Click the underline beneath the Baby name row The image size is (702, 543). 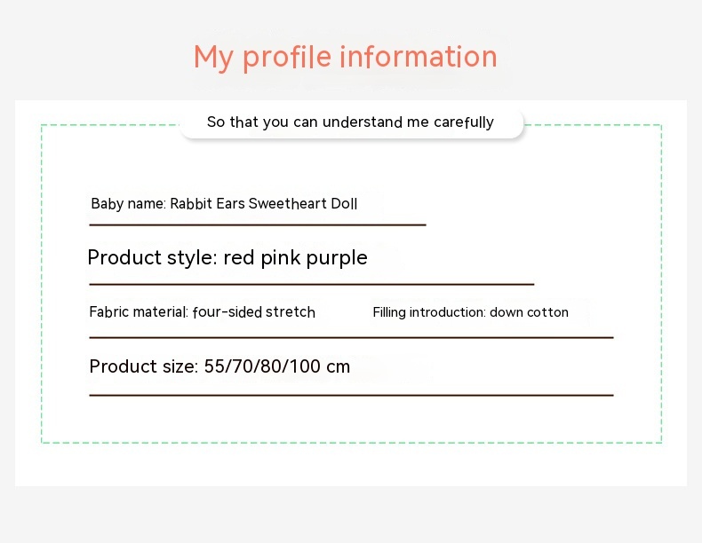(x=258, y=225)
